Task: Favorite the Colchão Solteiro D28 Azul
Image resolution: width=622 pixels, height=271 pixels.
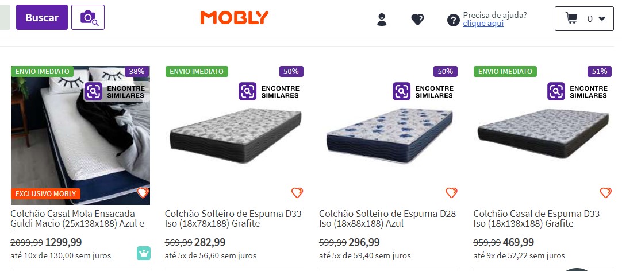Action: coord(451,193)
